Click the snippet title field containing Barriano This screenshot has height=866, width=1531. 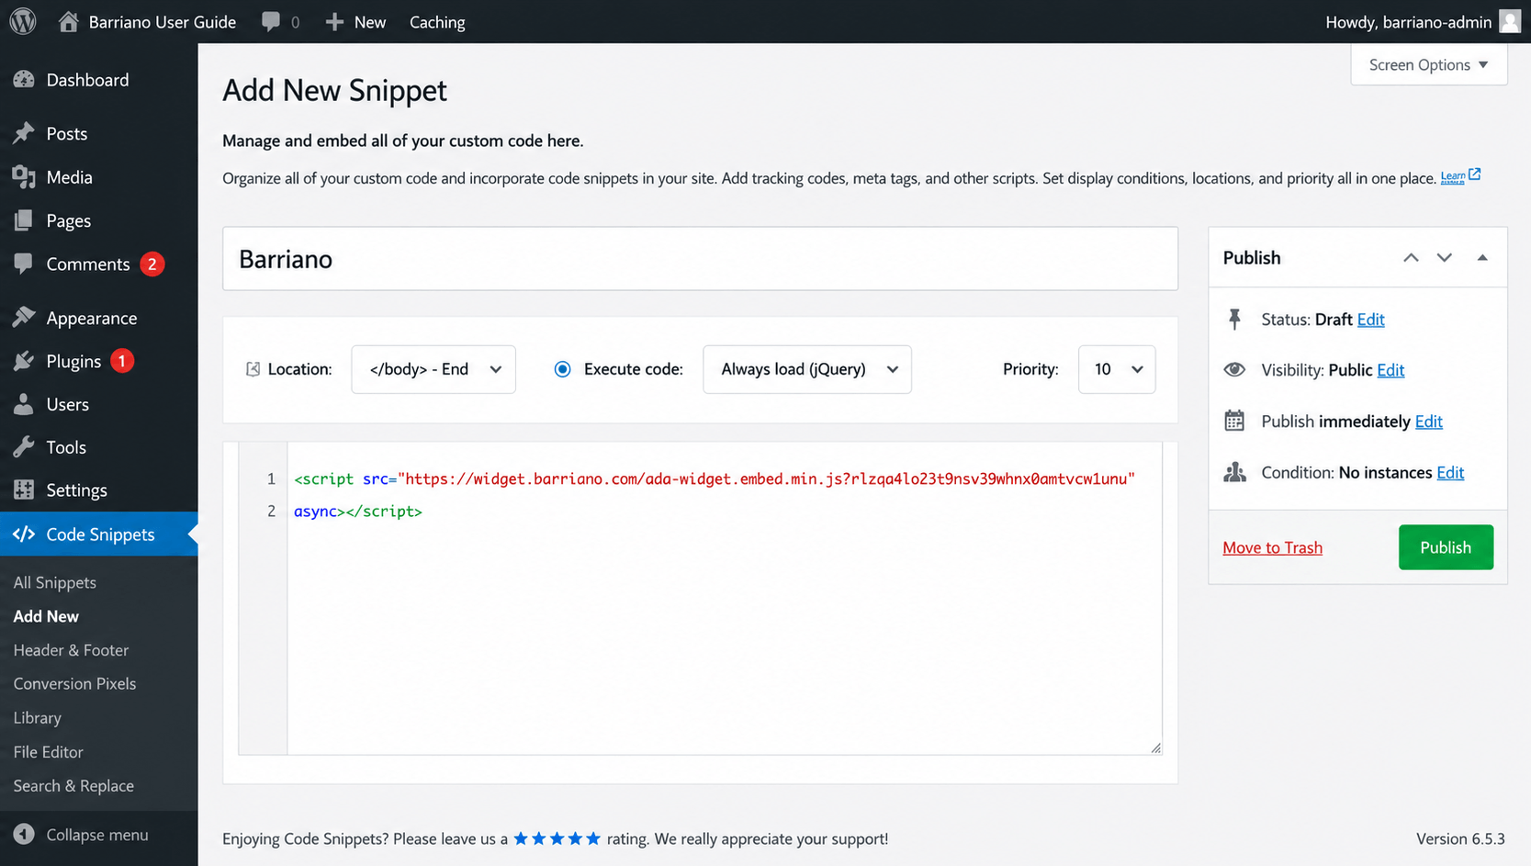700,259
